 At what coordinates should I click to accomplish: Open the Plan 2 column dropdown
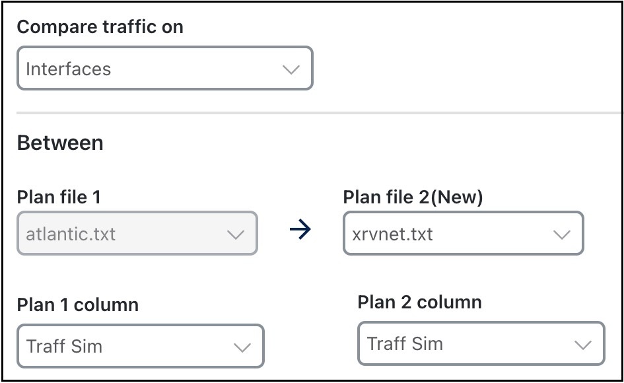[480, 343]
